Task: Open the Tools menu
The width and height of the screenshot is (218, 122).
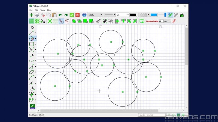Action: point(43,10)
